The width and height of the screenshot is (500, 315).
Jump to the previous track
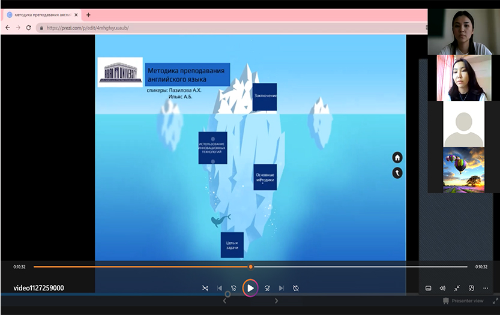[x=219, y=288]
